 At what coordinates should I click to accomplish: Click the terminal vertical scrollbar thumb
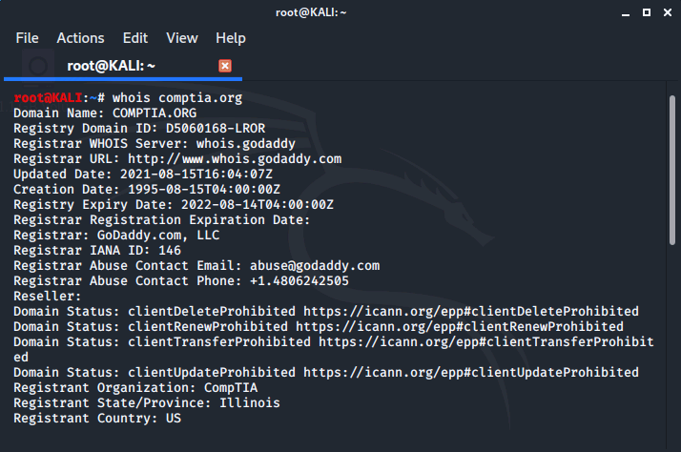click(x=672, y=170)
